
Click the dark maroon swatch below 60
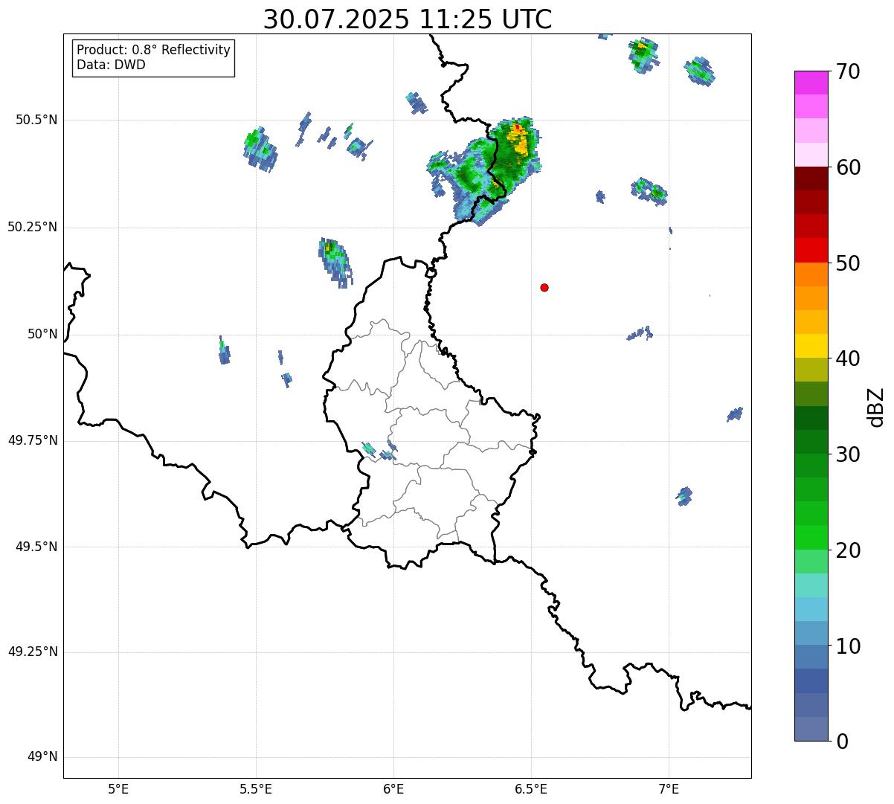pos(811,179)
